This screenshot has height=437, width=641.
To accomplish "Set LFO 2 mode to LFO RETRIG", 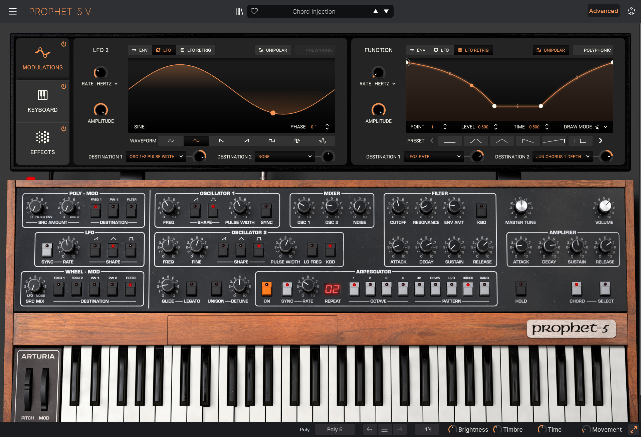I will pos(196,50).
